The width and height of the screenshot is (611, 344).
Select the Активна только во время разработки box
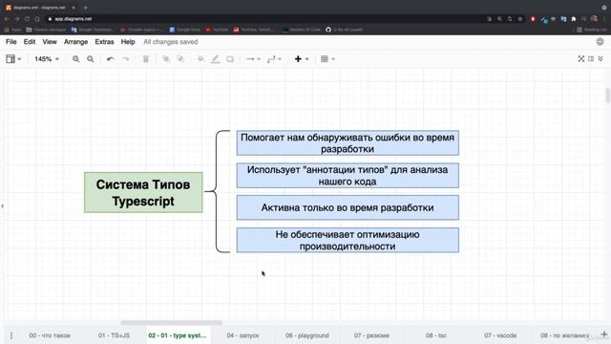[348, 207]
